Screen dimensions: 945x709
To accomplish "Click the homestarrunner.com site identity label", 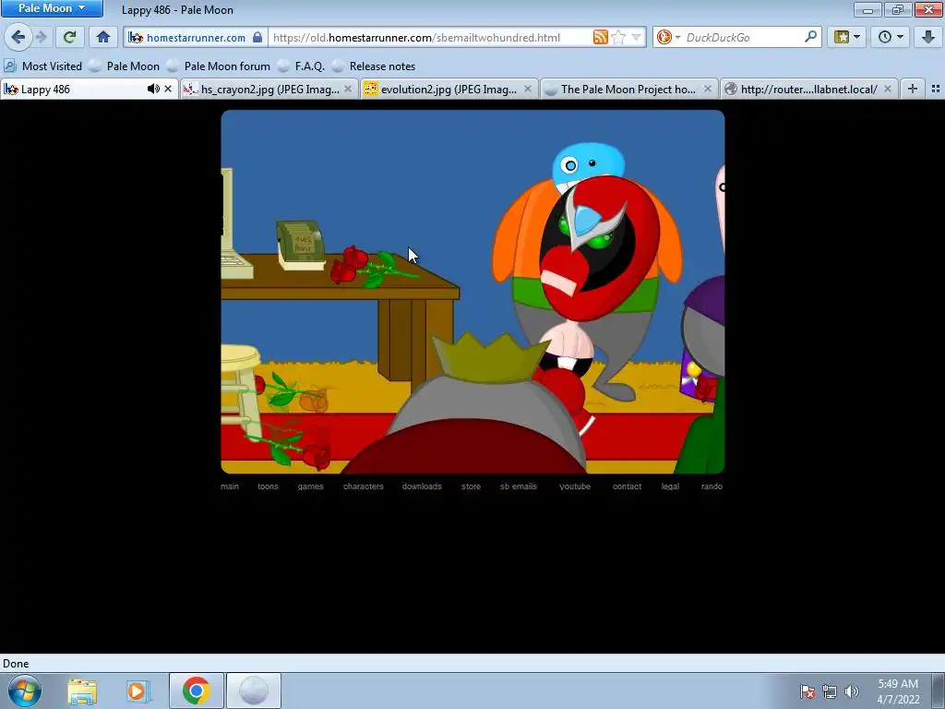I will pos(196,37).
